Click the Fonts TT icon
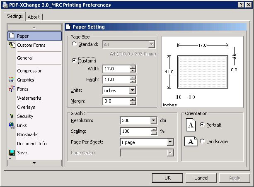 pyautogui.click(x=12, y=89)
